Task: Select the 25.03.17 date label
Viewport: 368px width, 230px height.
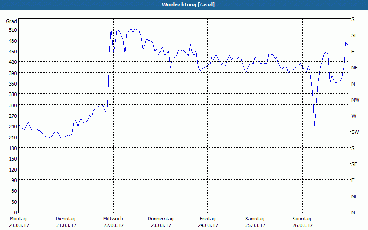Action: tap(255, 225)
